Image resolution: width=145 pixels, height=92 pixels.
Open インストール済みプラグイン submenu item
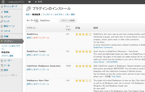tap(11, 47)
